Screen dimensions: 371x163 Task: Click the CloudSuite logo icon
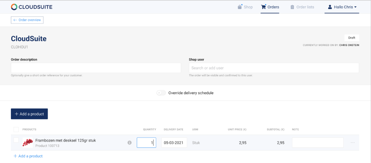coord(14,7)
